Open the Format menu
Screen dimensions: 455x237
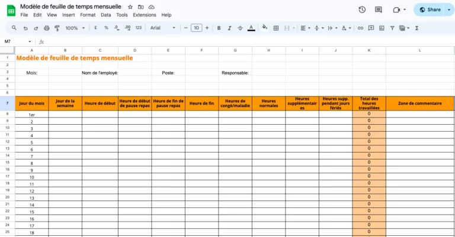pos(88,15)
